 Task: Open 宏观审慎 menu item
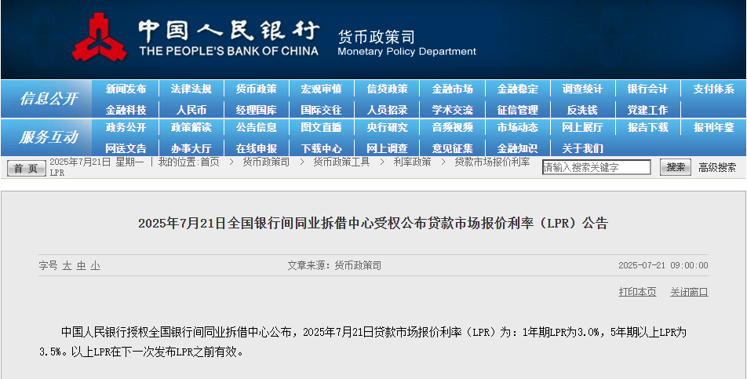322,89
